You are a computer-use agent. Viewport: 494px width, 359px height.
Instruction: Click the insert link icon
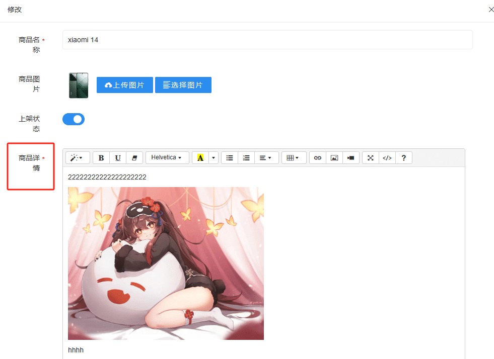(318, 158)
